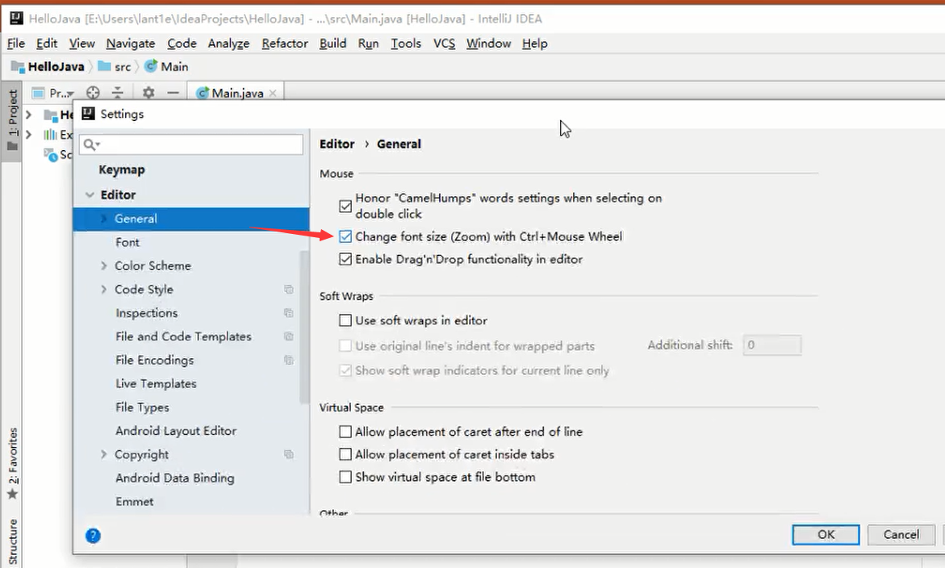Expand the External Libraries tree node
945x568 pixels.
(28, 134)
